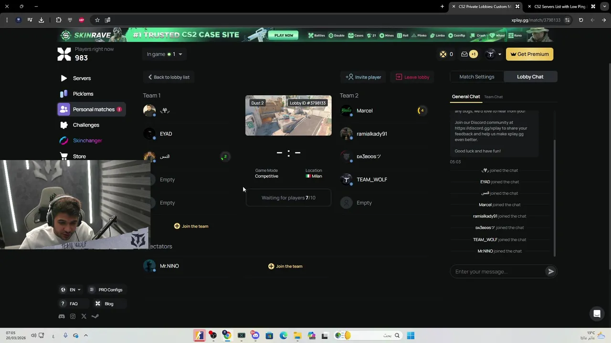Open the support chat bubble widget

point(597,313)
